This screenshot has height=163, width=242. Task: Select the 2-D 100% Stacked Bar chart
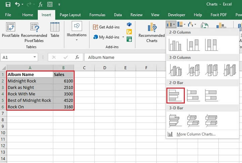click(x=211, y=96)
